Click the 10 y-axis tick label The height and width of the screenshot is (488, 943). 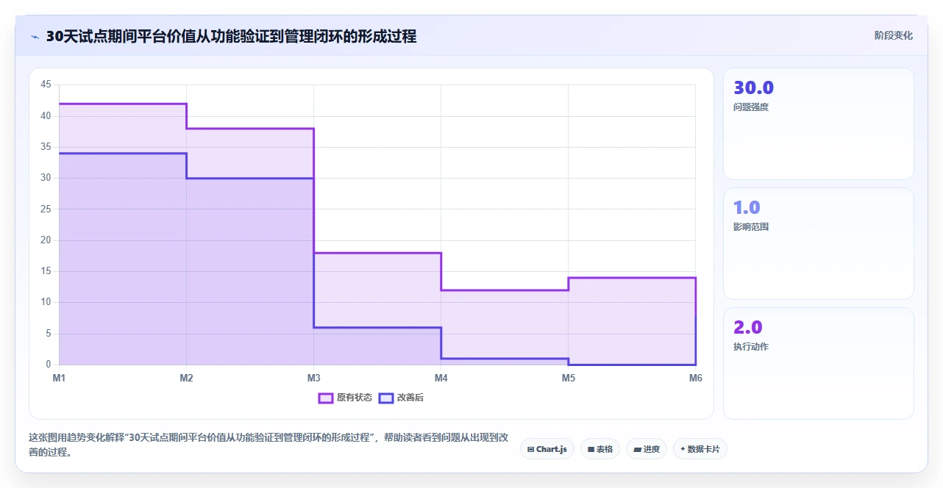click(46, 302)
